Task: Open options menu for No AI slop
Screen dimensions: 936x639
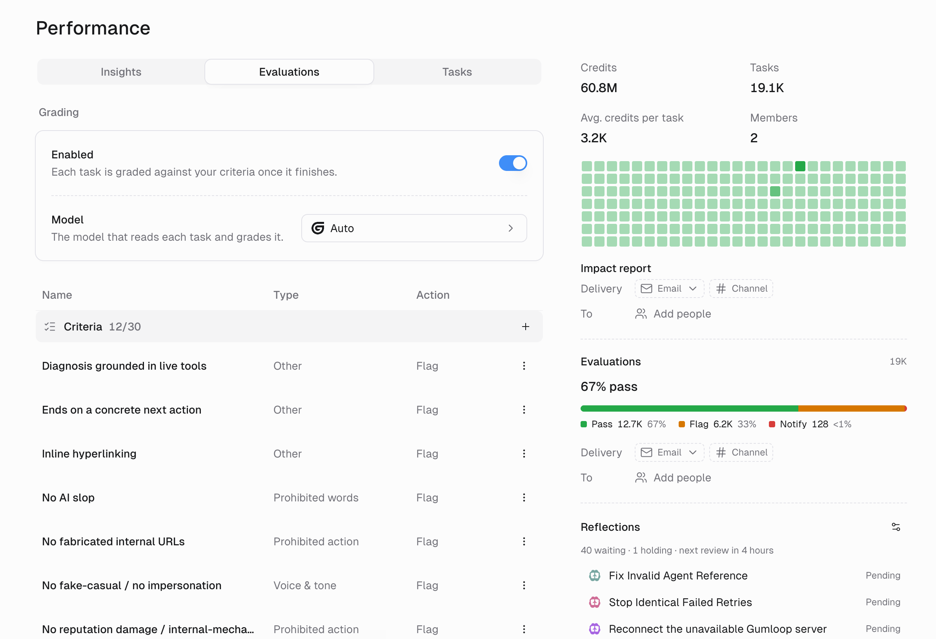Action: pyautogui.click(x=524, y=497)
